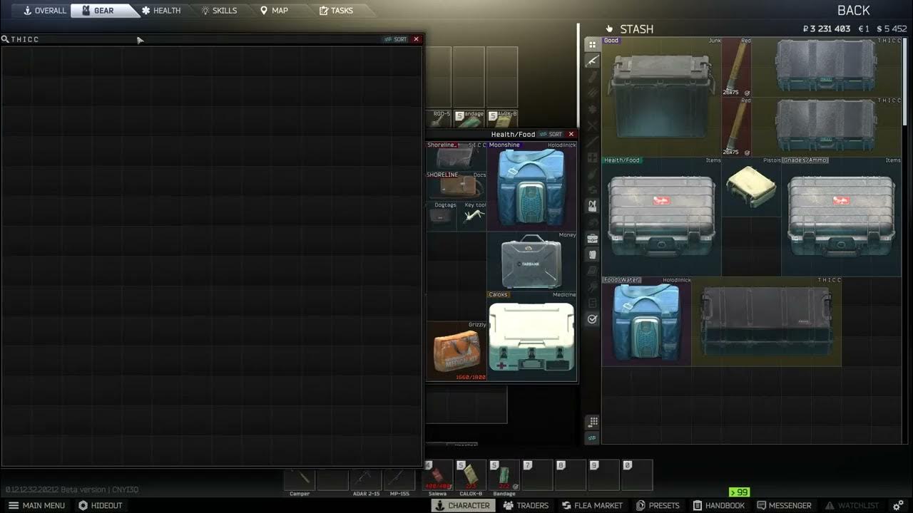Image resolution: width=913 pixels, height=513 pixels.
Task: Open the Messenger
Action: click(x=784, y=505)
